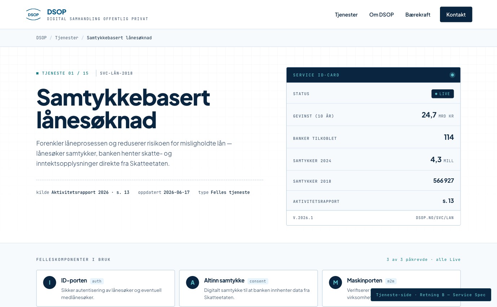Navigate to the Tjenester breadcrumb link
This screenshot has width=497, height=307.
tap(67, 38)
